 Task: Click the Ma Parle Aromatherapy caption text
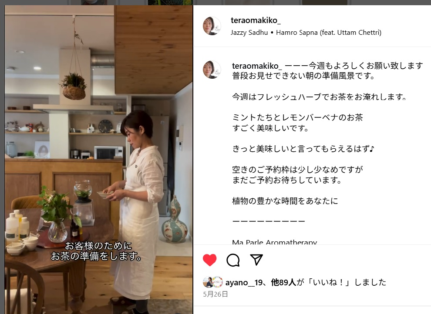coord(274,242)
